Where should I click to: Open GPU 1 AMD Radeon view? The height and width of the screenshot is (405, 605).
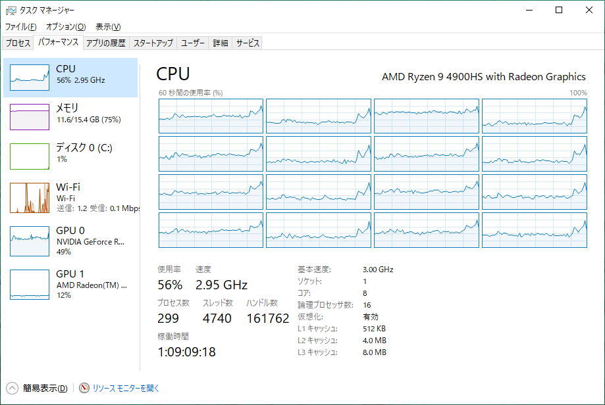tap(70, 285)
